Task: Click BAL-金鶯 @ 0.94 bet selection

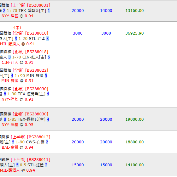Action: (x=17, y=147)
